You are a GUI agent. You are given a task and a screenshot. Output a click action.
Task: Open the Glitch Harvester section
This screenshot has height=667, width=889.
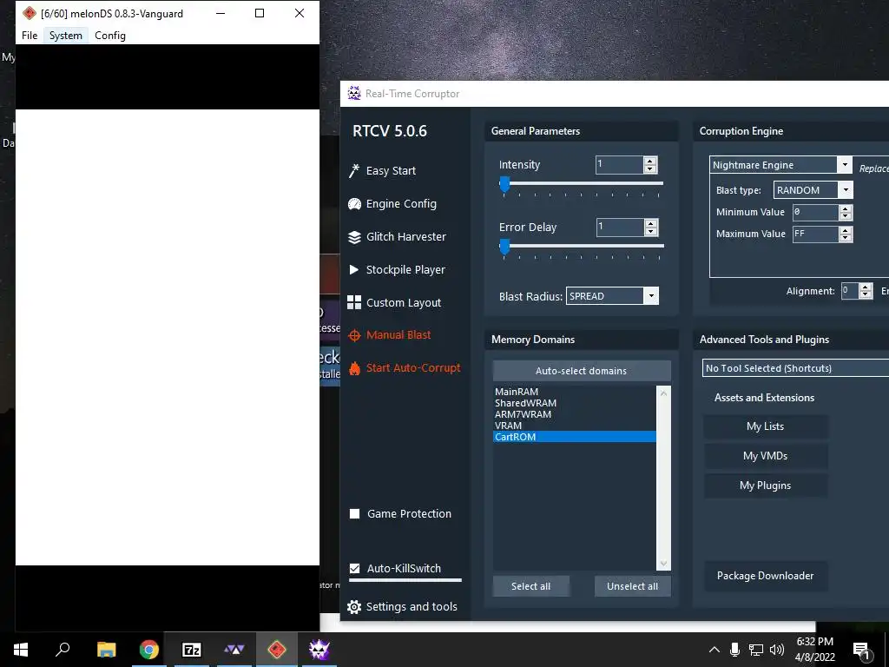(x=406, y=237)
